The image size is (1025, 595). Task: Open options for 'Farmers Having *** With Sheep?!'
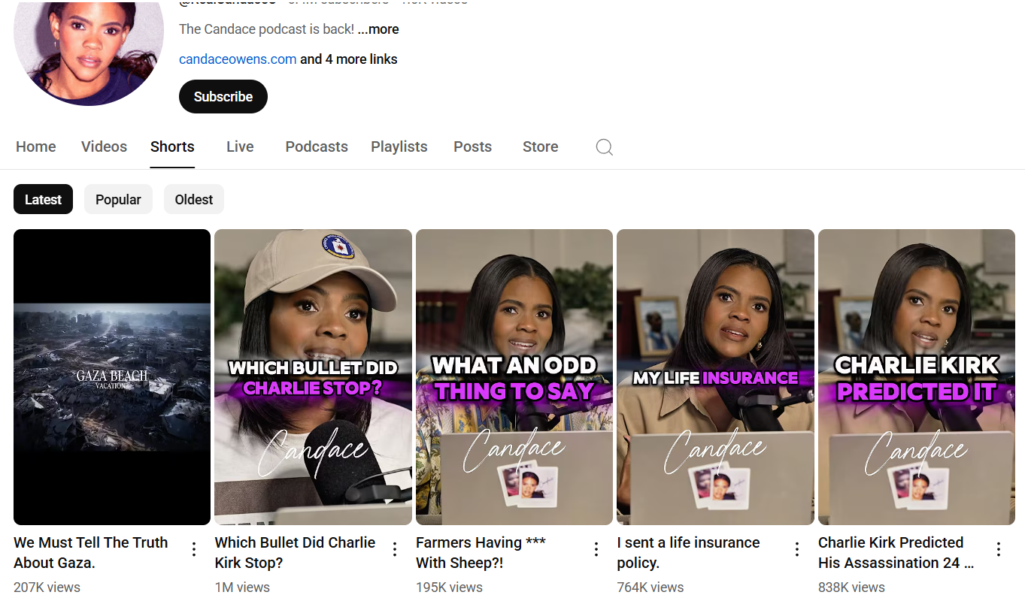tap(596, 549)
